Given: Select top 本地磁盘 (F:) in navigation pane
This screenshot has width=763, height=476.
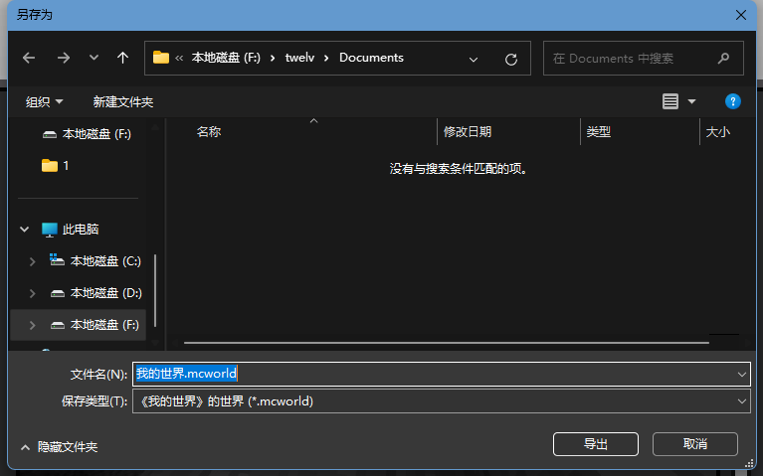Looking at the screenshot, I should 87,134.
